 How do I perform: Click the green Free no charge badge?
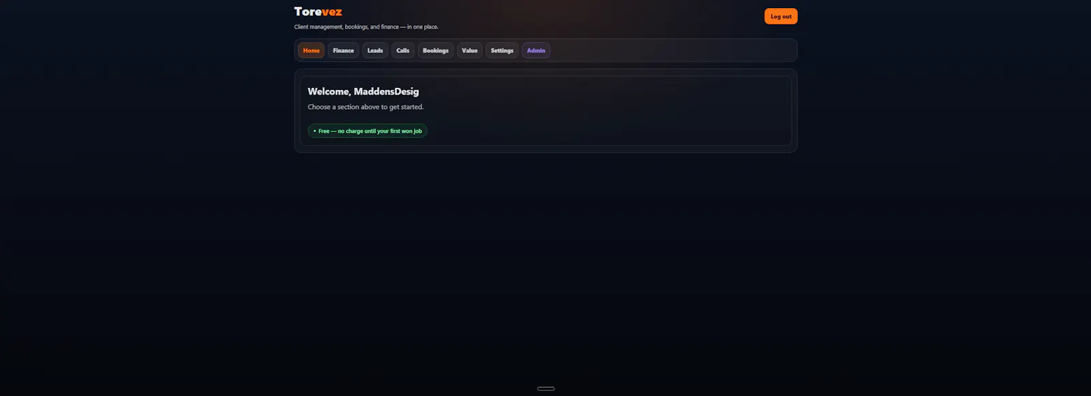click(368, 131)
